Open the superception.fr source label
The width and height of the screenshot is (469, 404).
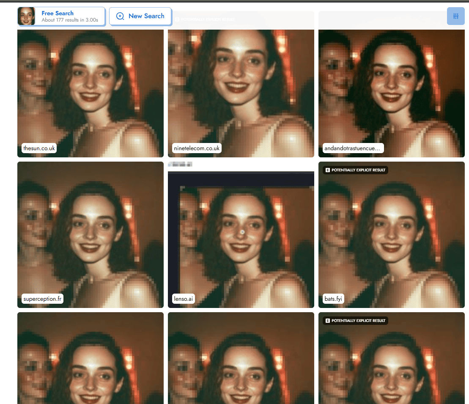point(43,299)
